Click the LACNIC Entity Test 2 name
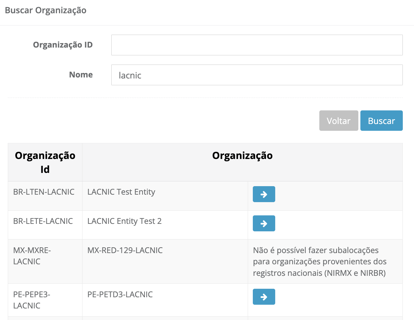The height and width of the screenshot is (320, 414). click(124, 221)
